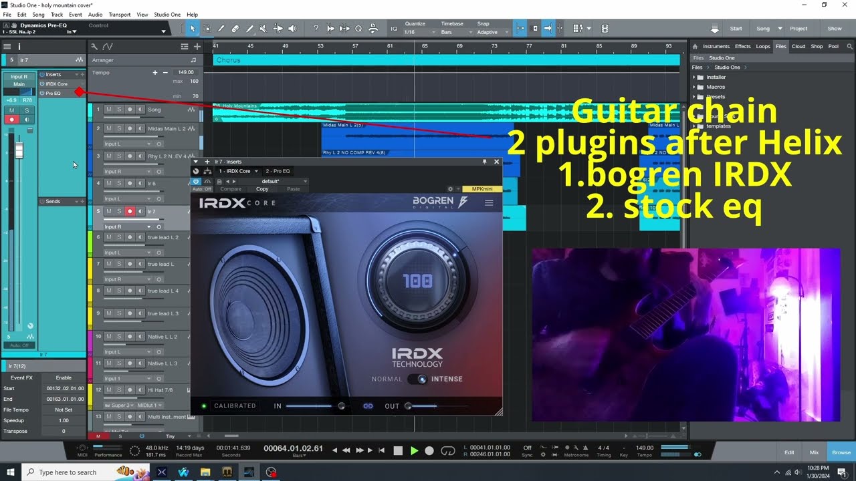Select the Range tool

[x=207, y=29]
